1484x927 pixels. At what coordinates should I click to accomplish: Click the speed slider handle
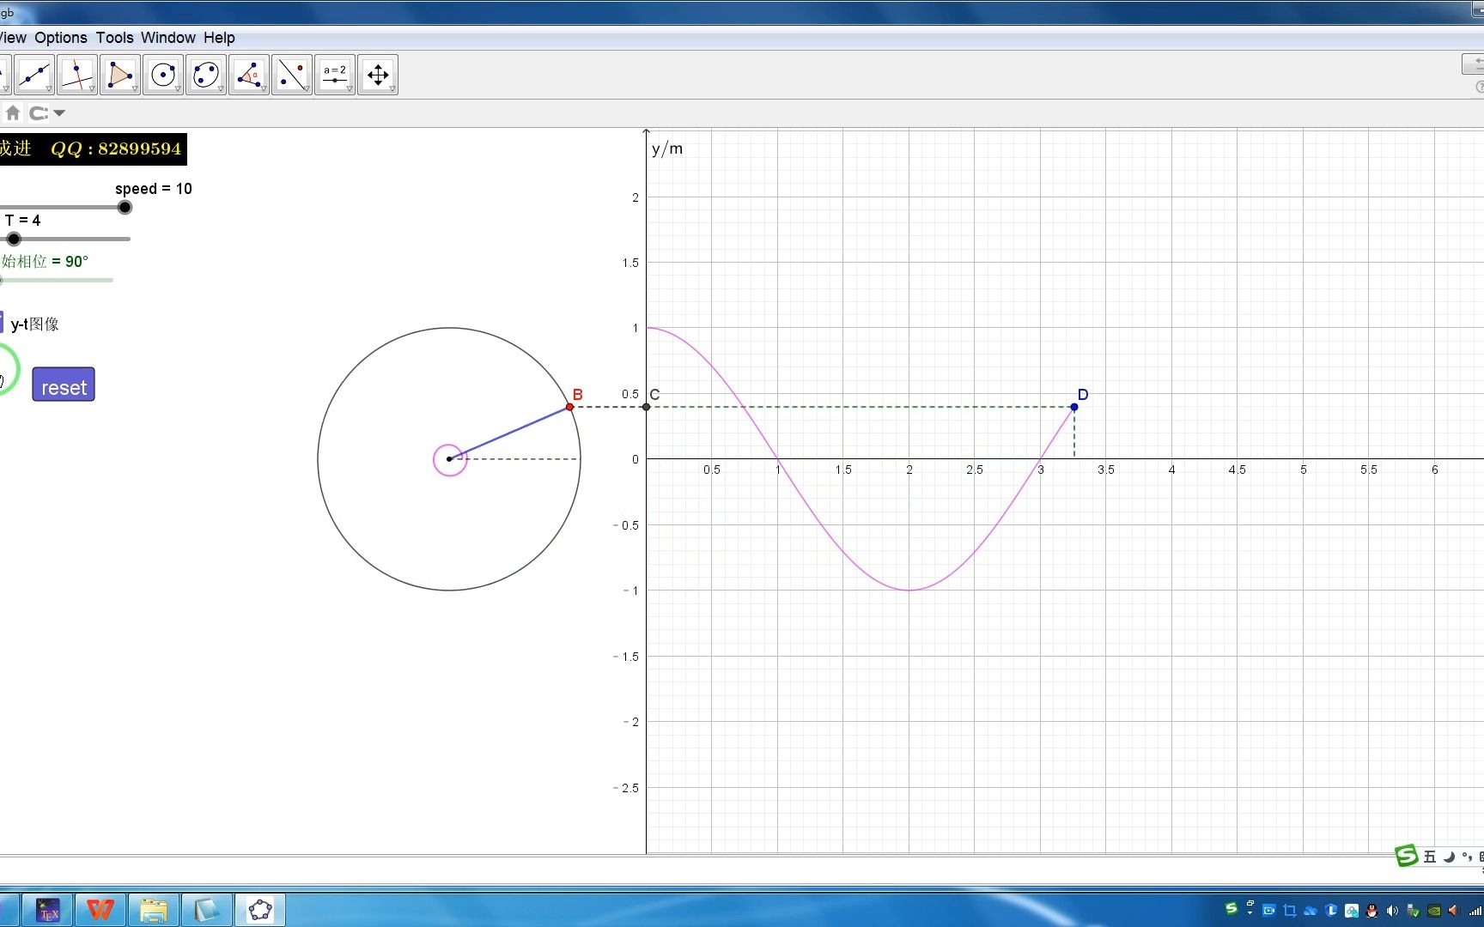[125, 207]
